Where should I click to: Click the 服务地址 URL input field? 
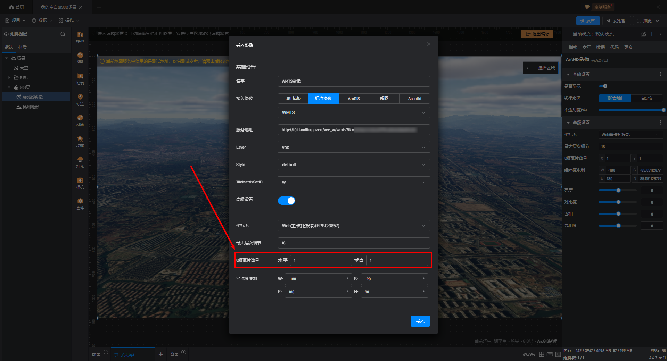tap(353, 130)
